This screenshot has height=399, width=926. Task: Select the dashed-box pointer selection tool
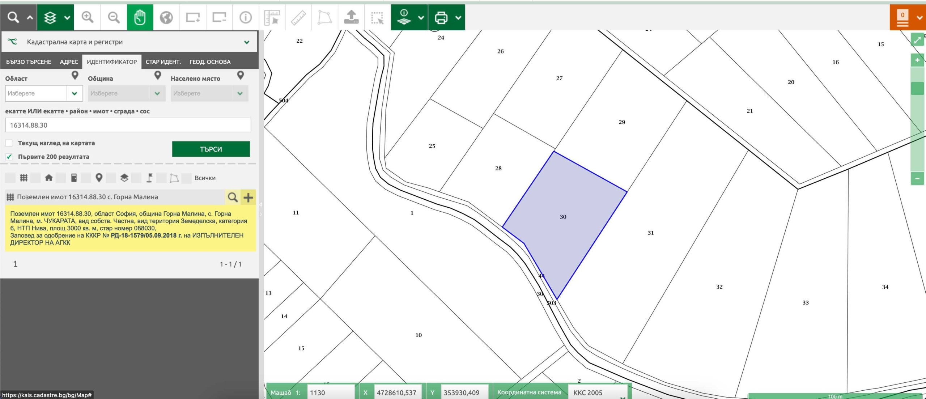377,17
